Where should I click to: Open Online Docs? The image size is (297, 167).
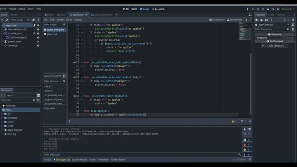(217, 19)
